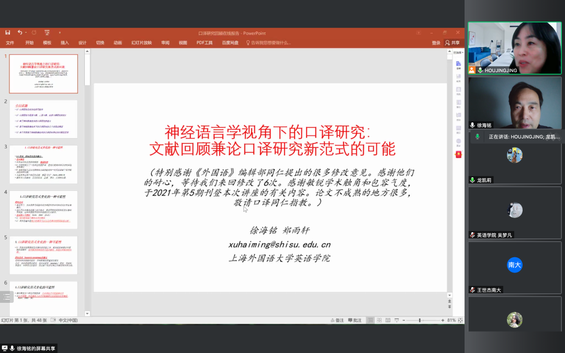
Task: Toggle the 备注 notes pane
Action: pyautogui.click(x=337, y=320)
